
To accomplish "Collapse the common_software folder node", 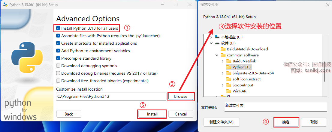I will pos(217,55).
